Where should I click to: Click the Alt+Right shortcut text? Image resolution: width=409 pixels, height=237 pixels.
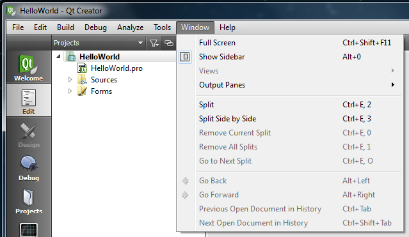[x=358, y=195]
